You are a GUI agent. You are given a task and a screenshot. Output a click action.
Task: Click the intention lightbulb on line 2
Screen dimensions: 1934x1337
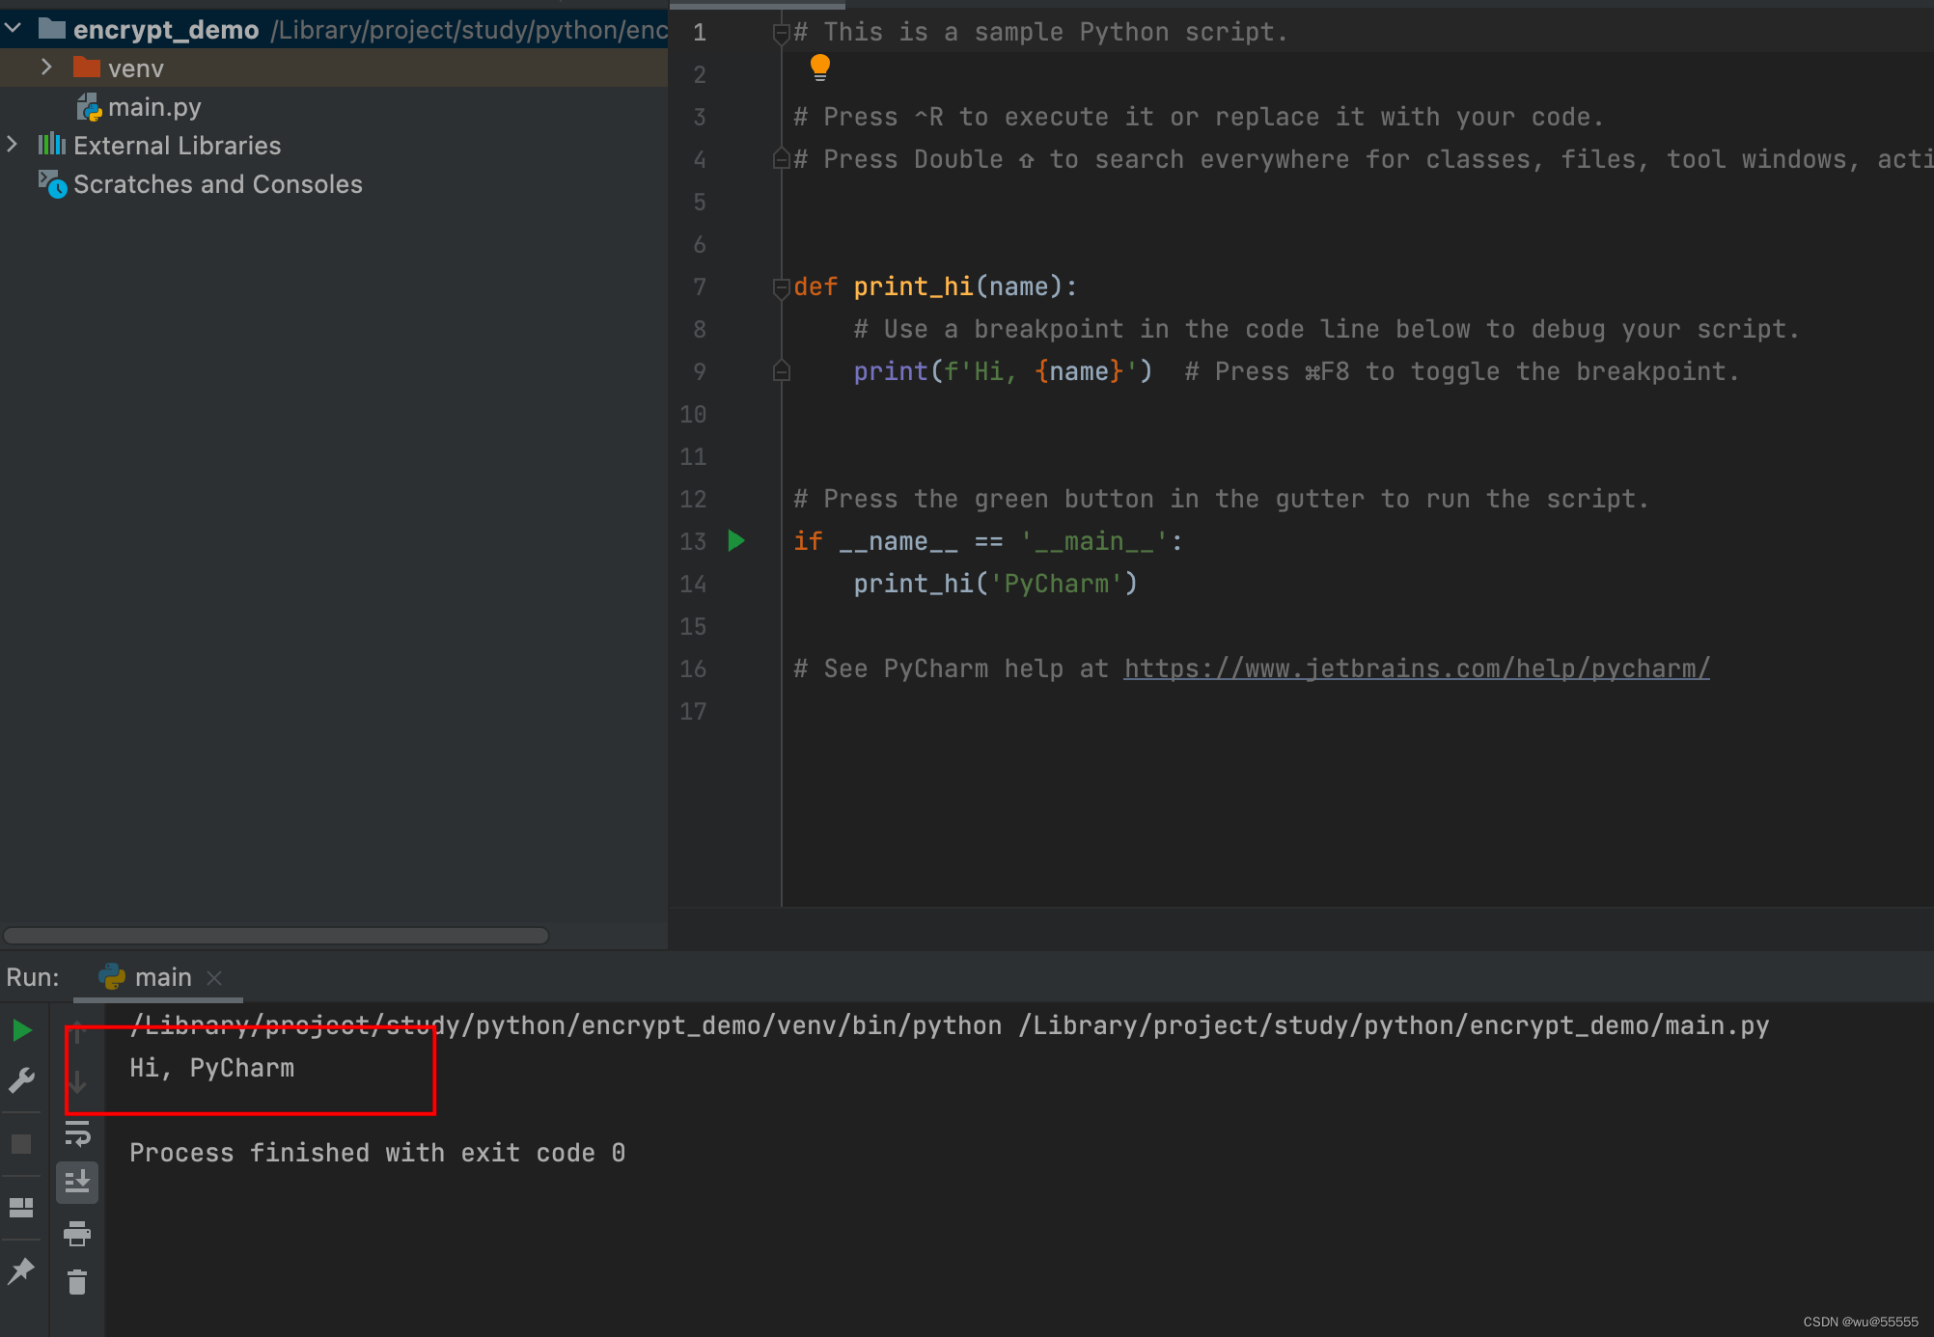pyautogui.click(x=819, y=67)
